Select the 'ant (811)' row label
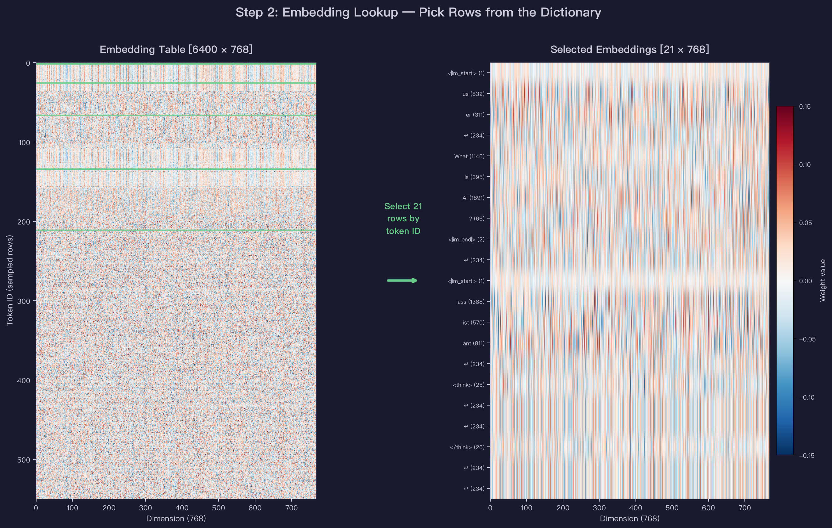This screenshot has width=832, height=528. pos(474,343)
